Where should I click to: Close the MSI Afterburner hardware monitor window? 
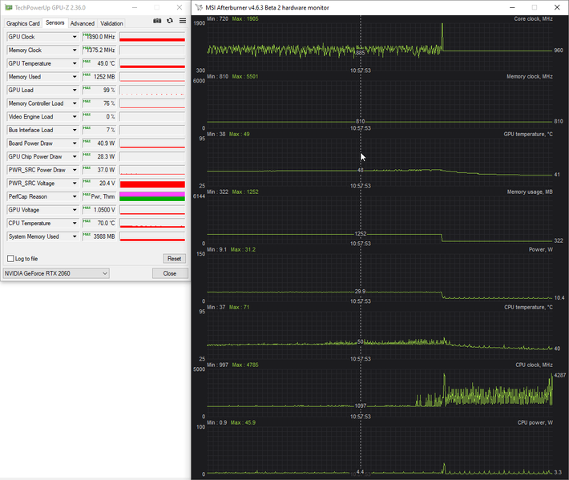pos(557,7)
